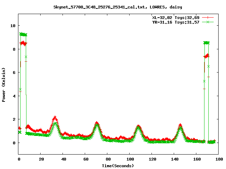Click the curve peak near 146 seconds
Image resolution: width=226 pixels, height=169 pixels.
pyautogui.click(x=180, y=125)
